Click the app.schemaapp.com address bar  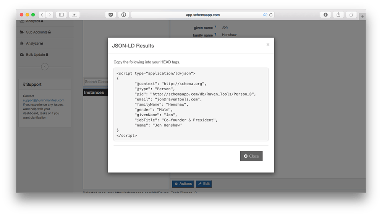203,15
